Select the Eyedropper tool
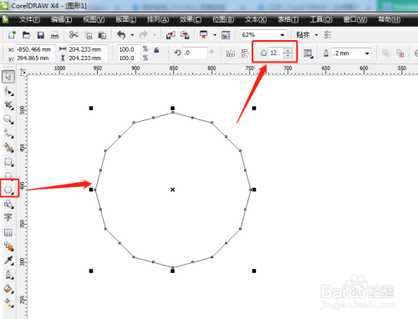 8,261
